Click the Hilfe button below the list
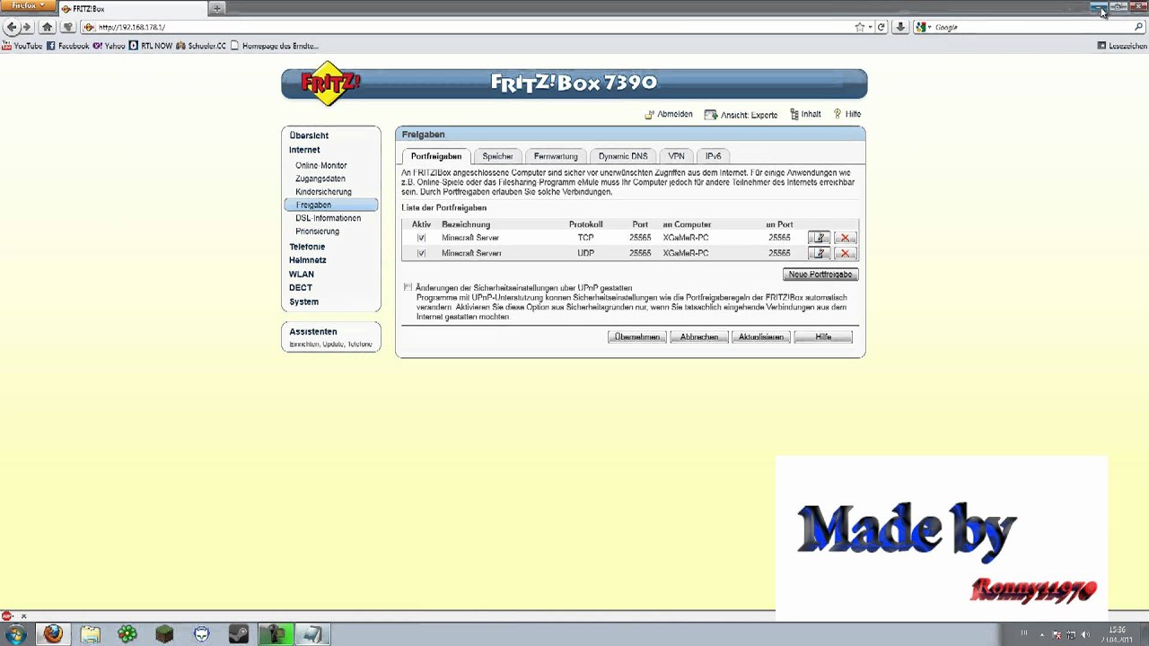The width and height of the screenshot is (1149, 646). 823,336
